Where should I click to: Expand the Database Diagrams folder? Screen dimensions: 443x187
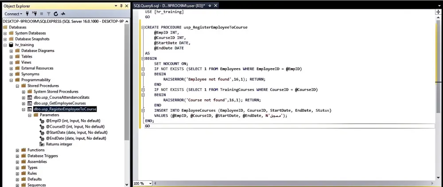pyautogui.click(x=12, y=51)
